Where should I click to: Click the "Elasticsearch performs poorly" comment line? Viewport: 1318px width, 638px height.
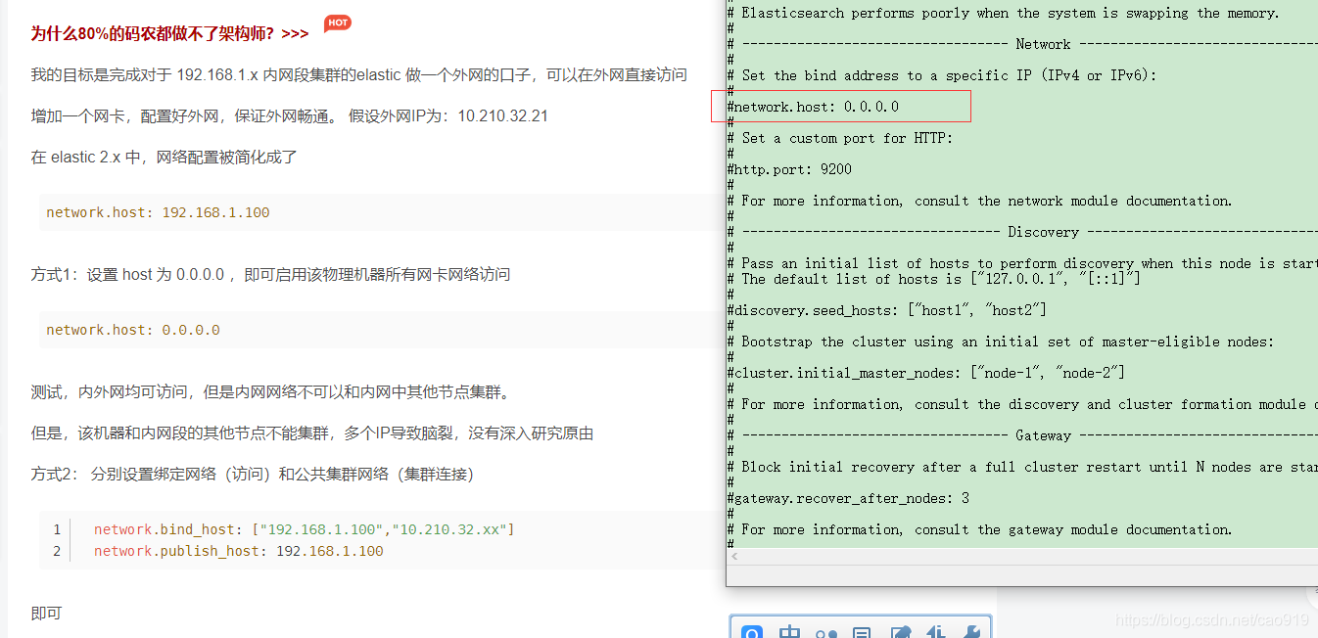pyautogui.click(x=1004, y=13)
